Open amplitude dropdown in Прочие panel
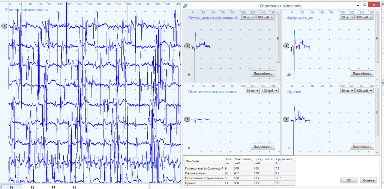Screen dimensions: 384x189 coord(364,91)
